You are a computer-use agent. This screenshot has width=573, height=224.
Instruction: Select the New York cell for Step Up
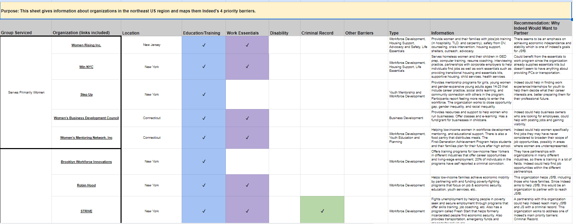click(x=151, y=95)
